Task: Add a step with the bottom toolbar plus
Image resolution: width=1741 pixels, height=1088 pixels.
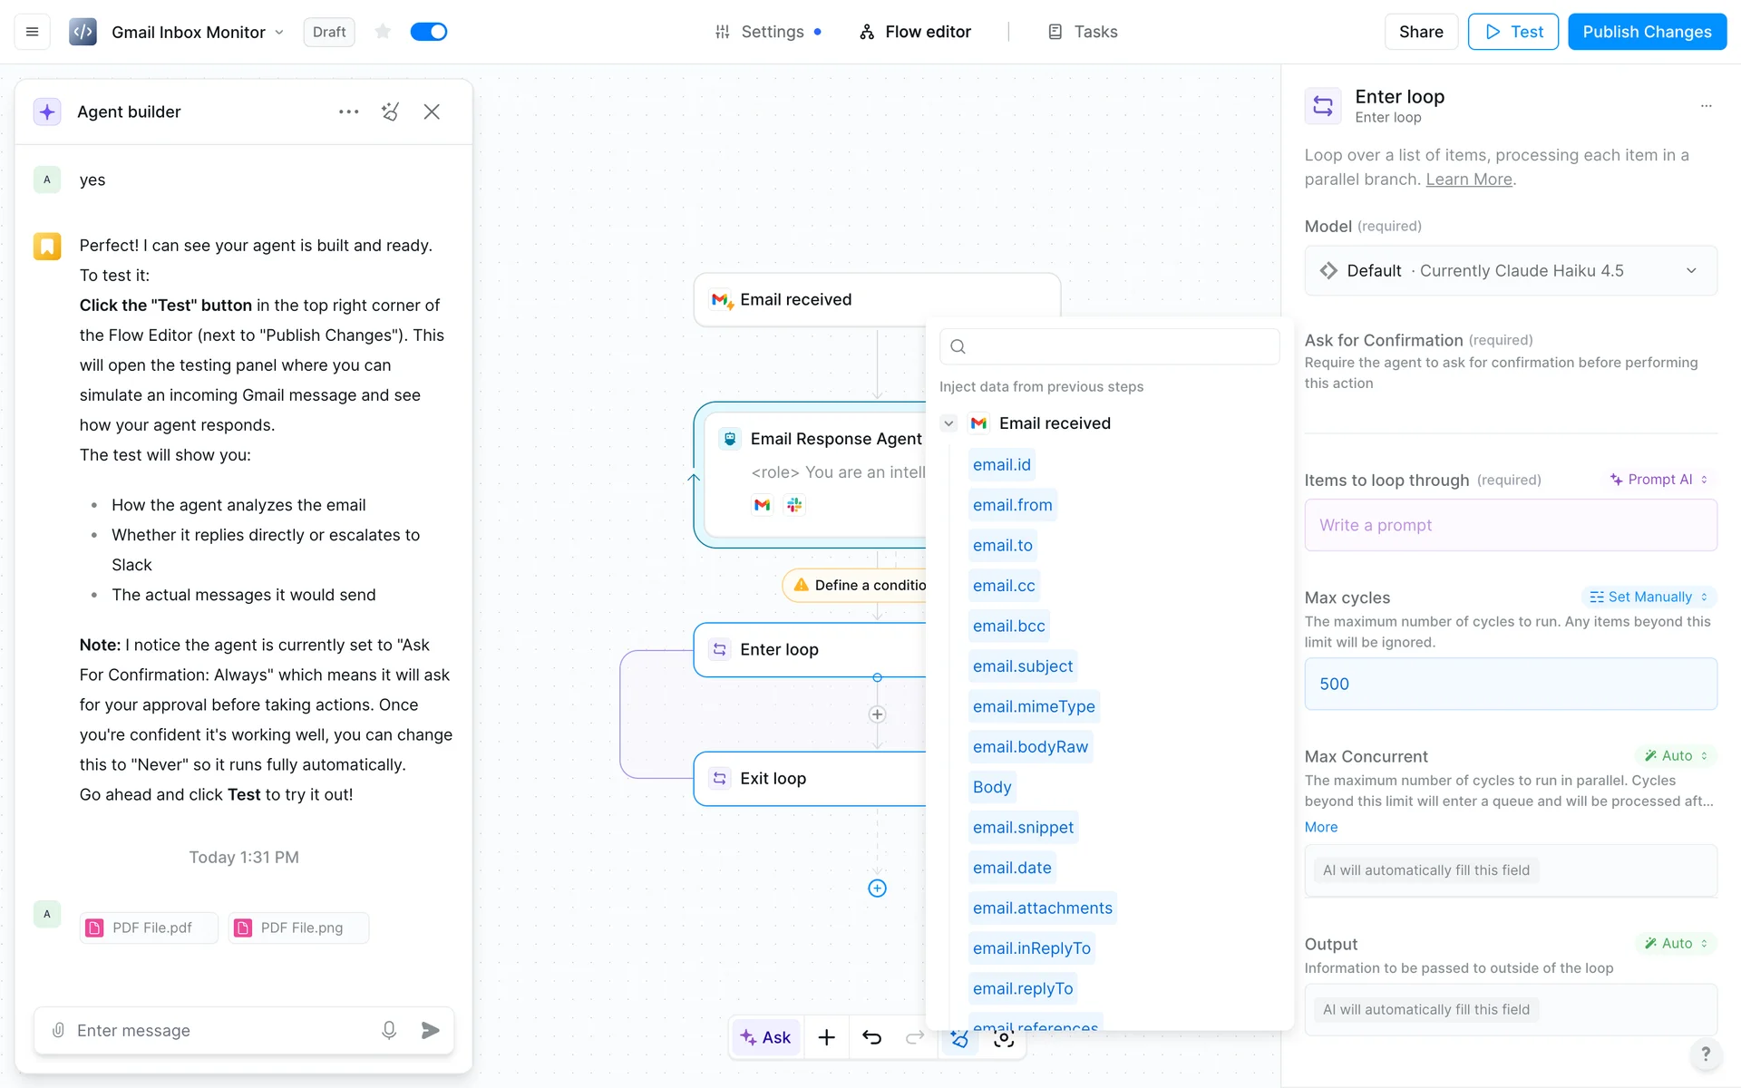Action: (826, 1037)
